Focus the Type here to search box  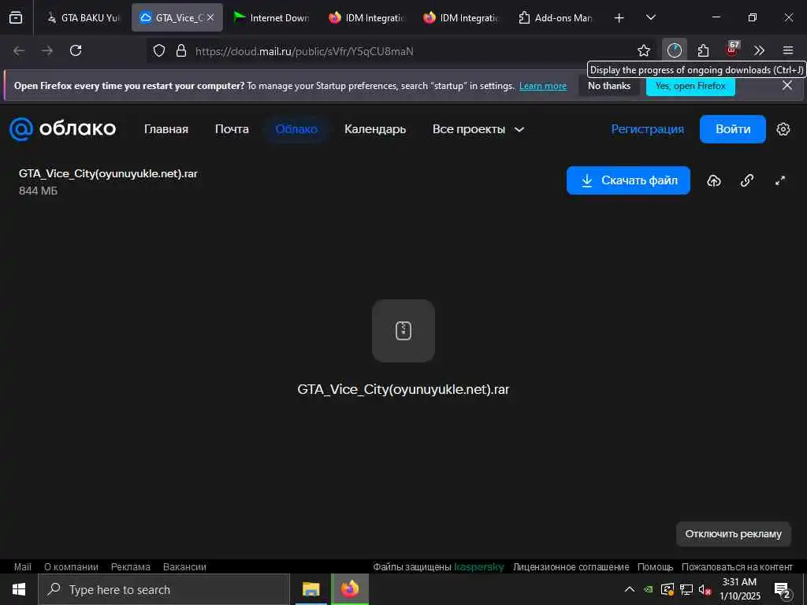click(x=164, y=589)
